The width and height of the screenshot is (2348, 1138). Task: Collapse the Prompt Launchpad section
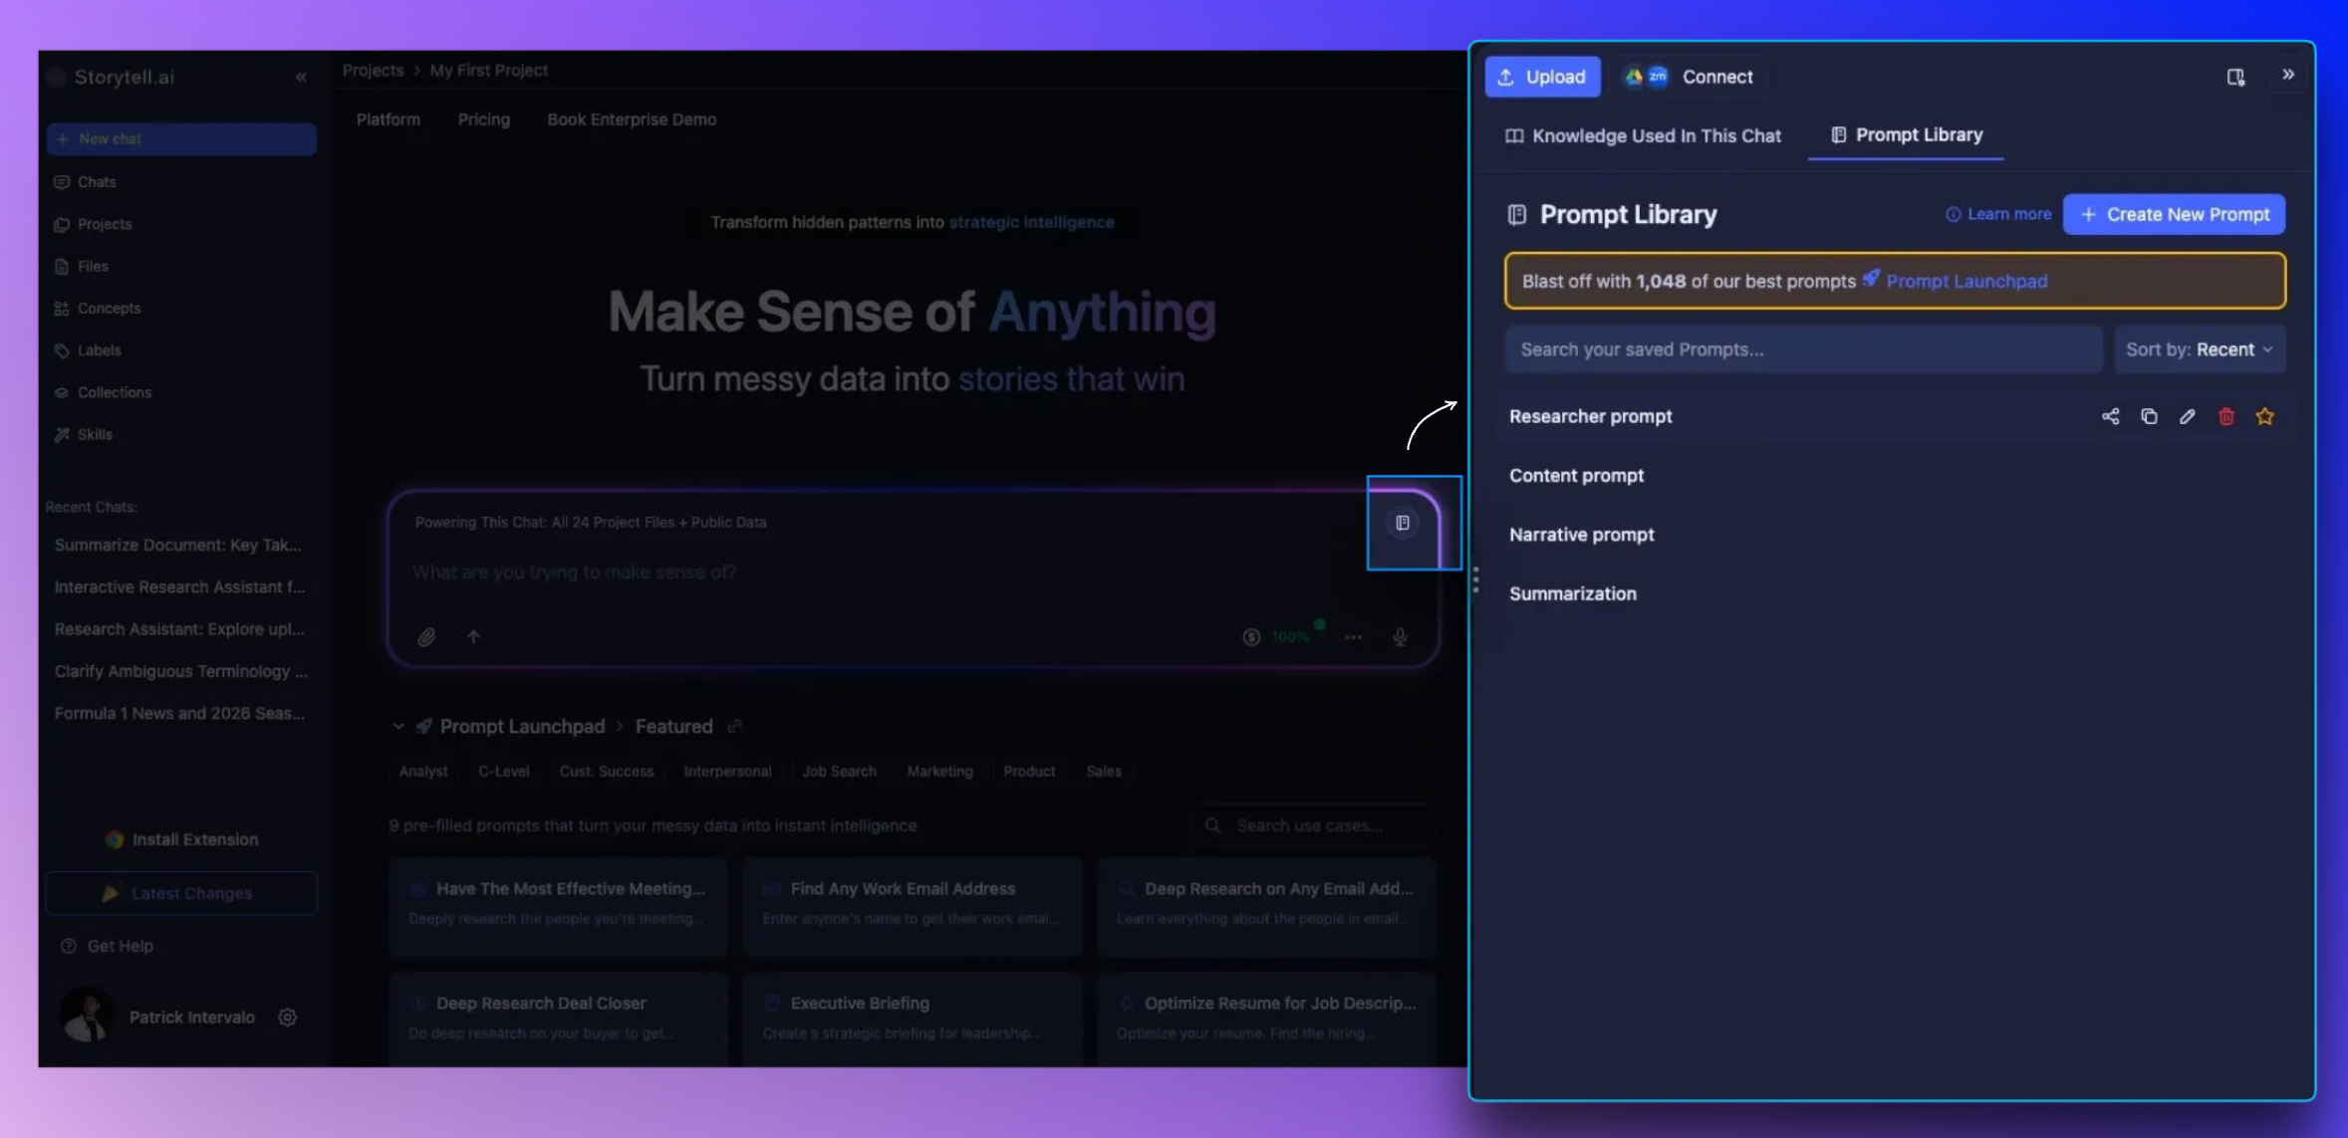click(398, 727)
